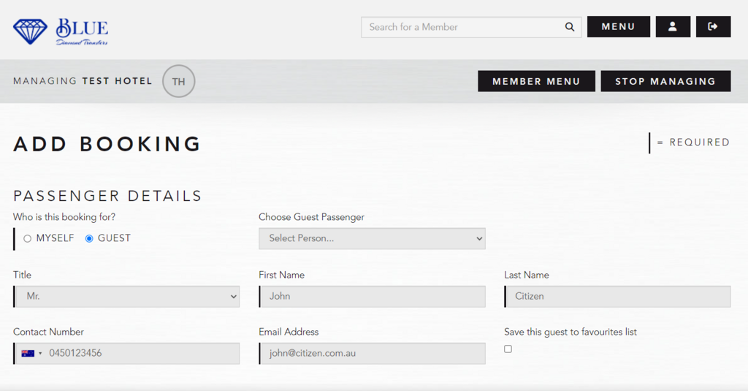Click the TH avatar circle

pos(178,82)
